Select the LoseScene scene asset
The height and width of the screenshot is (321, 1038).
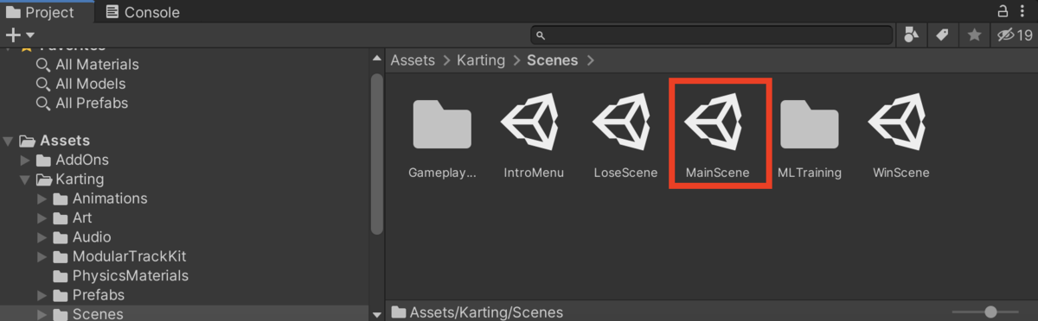click(625, 124)
